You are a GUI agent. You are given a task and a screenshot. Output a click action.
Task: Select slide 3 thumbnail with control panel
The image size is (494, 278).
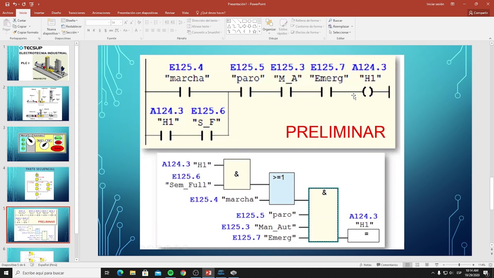pyautogui.click(x=38, y=144)
